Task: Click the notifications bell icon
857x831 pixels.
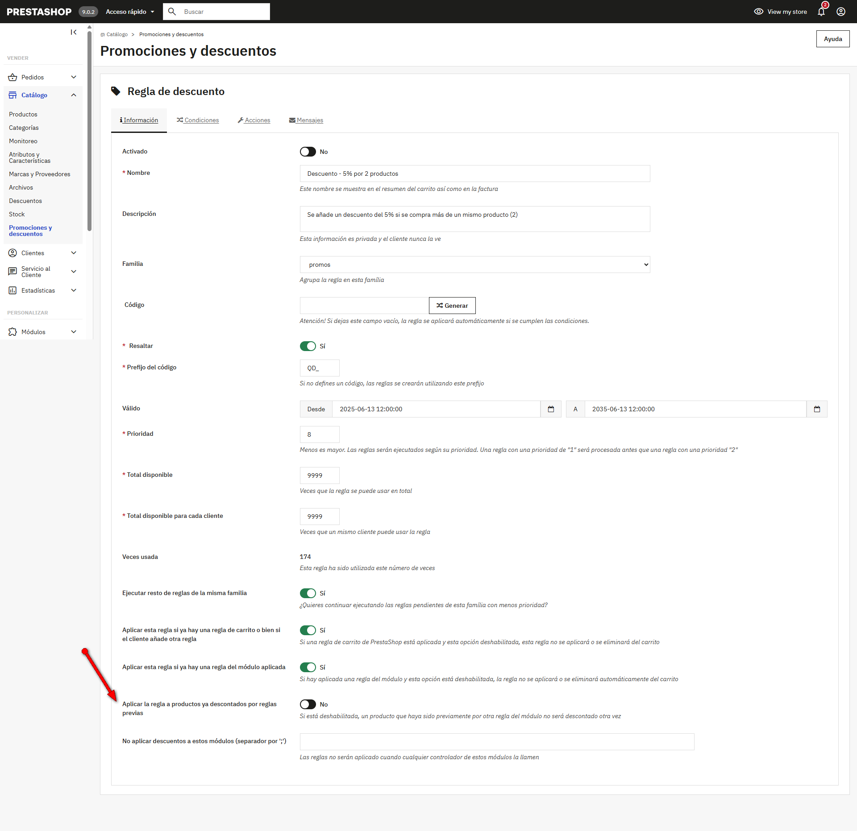Action: point(821,12)
